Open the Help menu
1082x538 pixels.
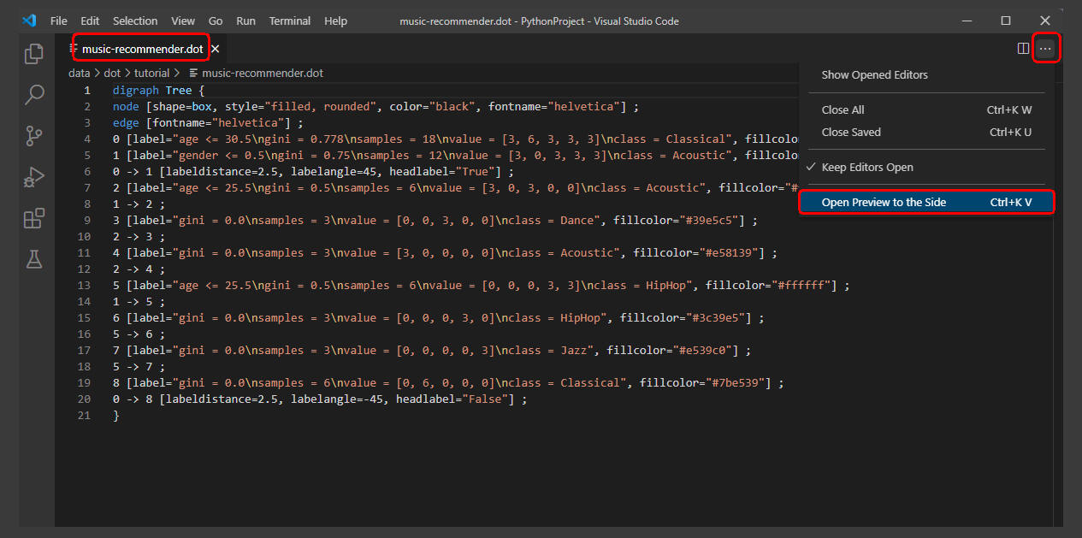336,21
